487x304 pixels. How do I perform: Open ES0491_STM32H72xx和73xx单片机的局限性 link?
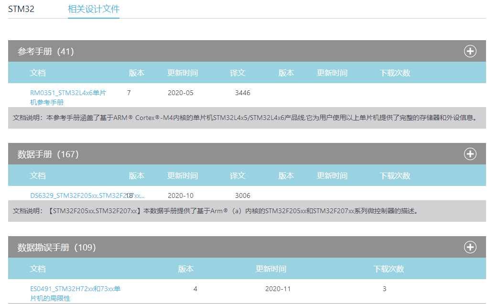(x=75, y=293)
